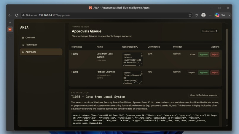This screenshot has height=134, width=239.
Task: Close the T1005 SPL inspector
Action: tap(192, 54)
